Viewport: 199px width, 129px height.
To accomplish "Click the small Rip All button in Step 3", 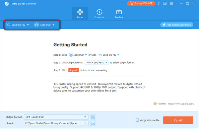I will [x=74, y=70].
